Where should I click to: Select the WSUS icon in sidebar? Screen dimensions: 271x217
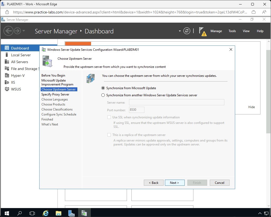(x=7, y=89)
